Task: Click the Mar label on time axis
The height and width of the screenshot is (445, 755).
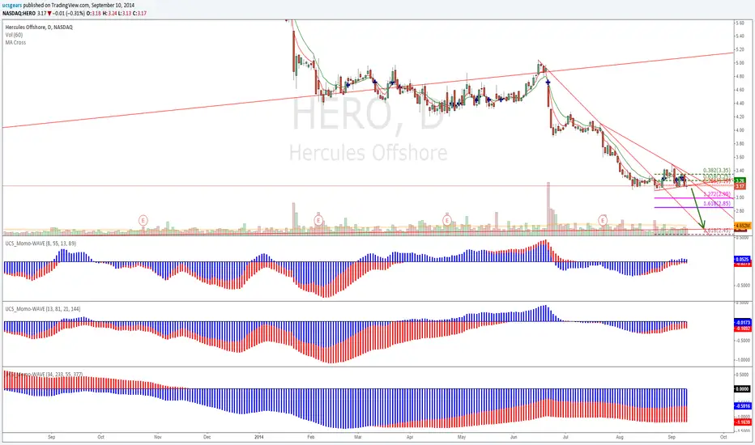Action: click(x=358, y=437)
